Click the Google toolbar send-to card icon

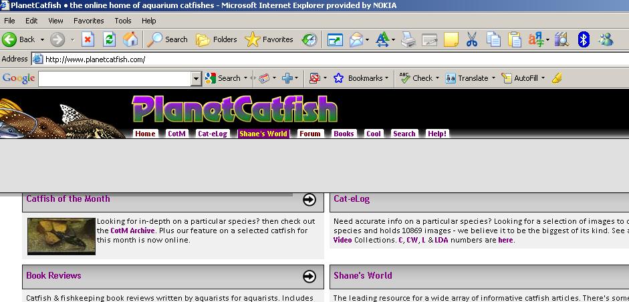(x=264, y=78)
